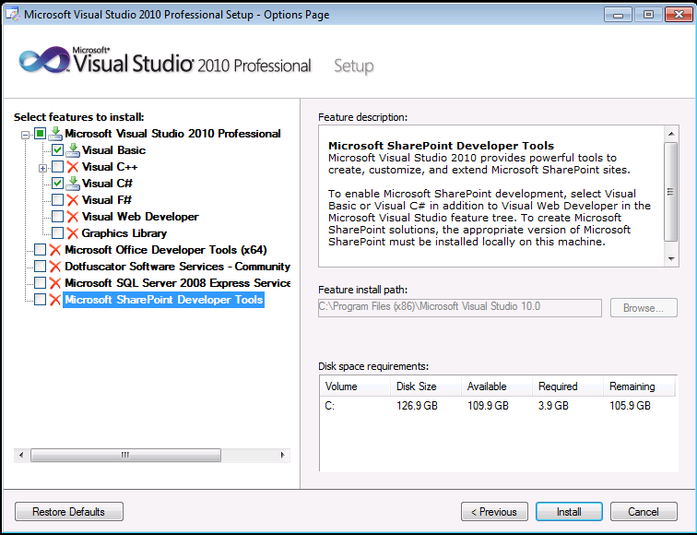Viewport: 697px width, 535px height.
Task: Collapse the Microsoft Visual Studio 2010 Professional tree node
Action: [x=25, y=135]
